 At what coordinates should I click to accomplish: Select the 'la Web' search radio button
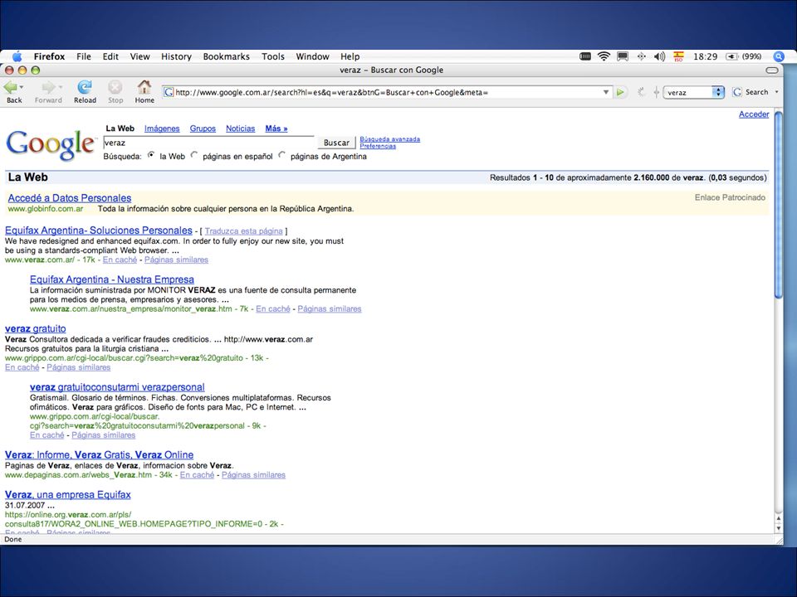click(x=151, y=155)
